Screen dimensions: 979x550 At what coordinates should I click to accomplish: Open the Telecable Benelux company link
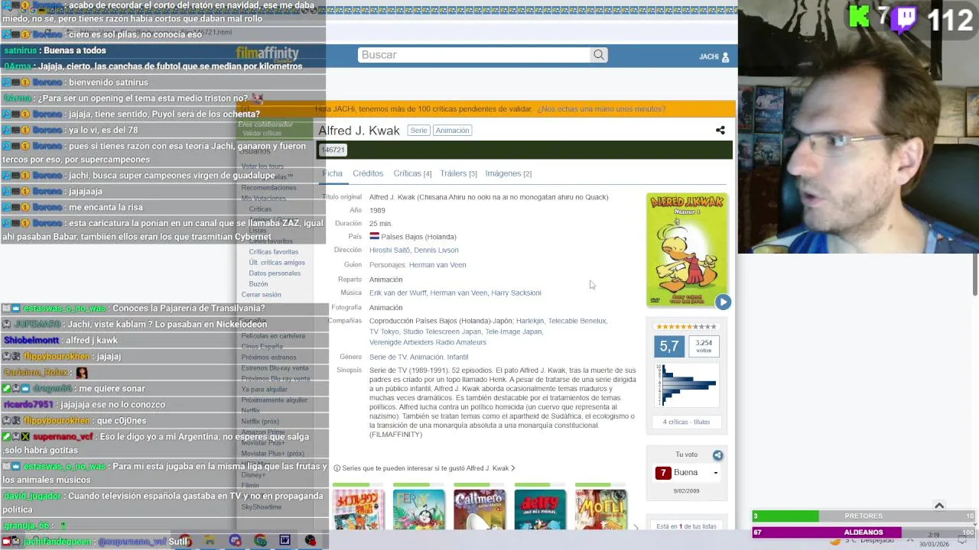577,321
